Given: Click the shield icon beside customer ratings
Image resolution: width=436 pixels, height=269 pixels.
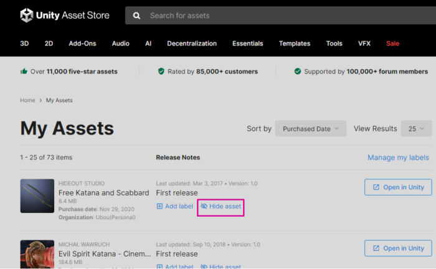Looking at the screenshot, I should (x=161, y=72).
